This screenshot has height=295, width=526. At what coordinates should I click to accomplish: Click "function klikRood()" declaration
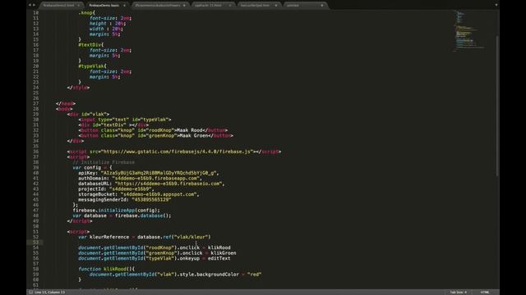106,270
